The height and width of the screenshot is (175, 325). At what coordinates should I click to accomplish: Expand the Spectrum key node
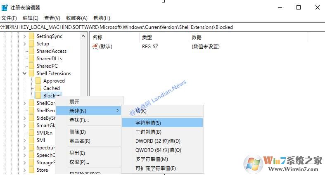pyautogui.click(x=25, y=148)
